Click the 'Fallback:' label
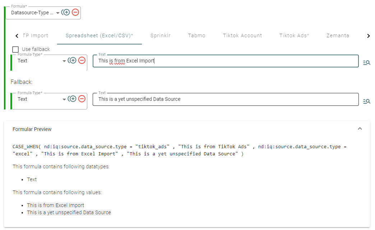This screenshot has height=230, width=375. coord(22,82)
